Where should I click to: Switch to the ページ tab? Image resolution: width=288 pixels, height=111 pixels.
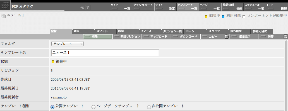pos(195,31)
